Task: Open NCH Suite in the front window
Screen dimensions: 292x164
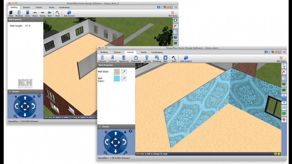Action: [281, 59]
